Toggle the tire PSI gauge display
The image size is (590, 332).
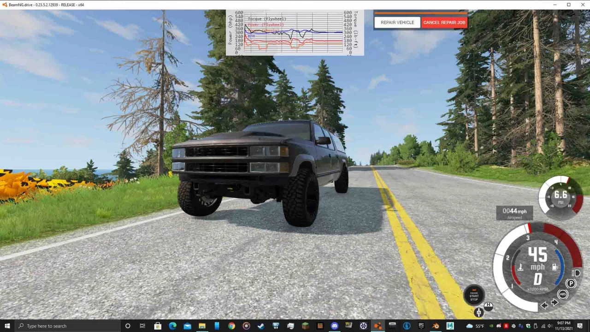(x=560, y=196)
